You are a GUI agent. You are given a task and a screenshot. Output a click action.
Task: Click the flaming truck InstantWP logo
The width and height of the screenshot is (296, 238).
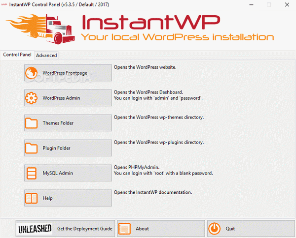(40, 29)
